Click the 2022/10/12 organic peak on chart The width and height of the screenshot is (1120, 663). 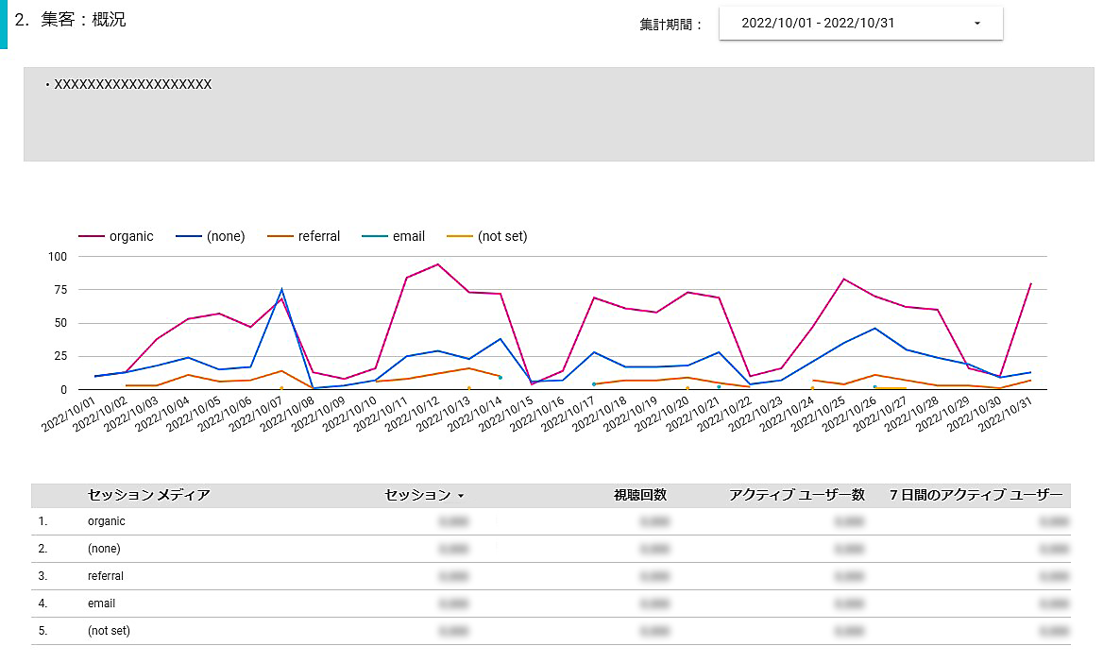(437, 264)
